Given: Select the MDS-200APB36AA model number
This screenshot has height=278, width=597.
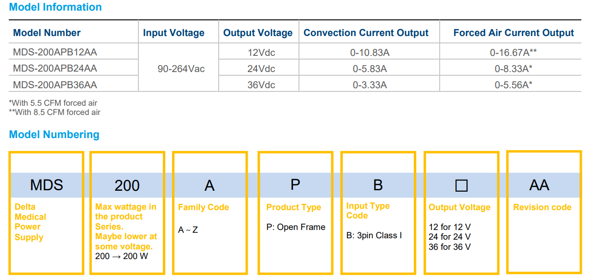Looking at the screenshot, I should pos(55,85).
